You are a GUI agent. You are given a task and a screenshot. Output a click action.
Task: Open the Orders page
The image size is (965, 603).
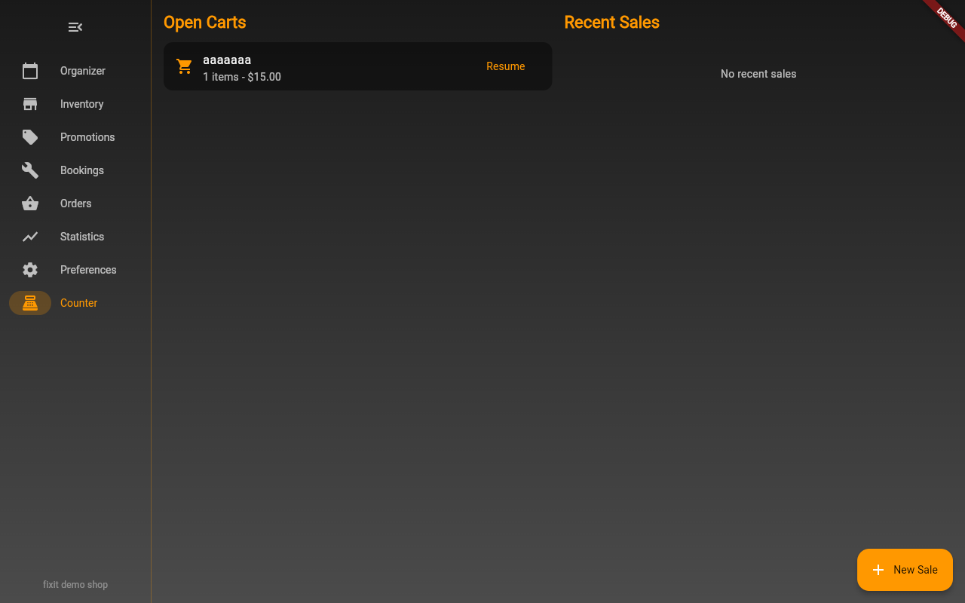(76, 204)
